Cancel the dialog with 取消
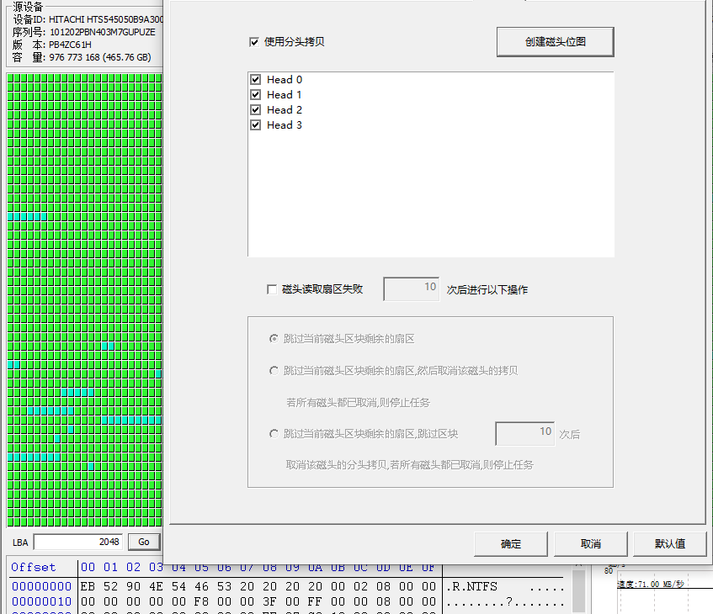713x614 pixels. (591, 544)
